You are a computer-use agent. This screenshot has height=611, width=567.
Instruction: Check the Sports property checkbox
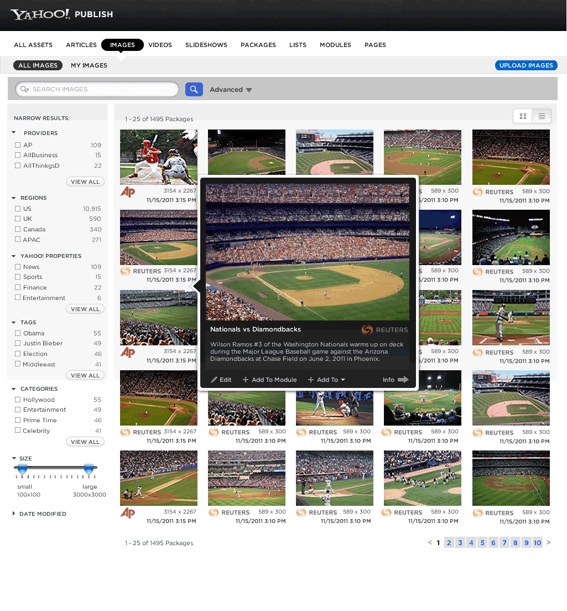[18, 277]
